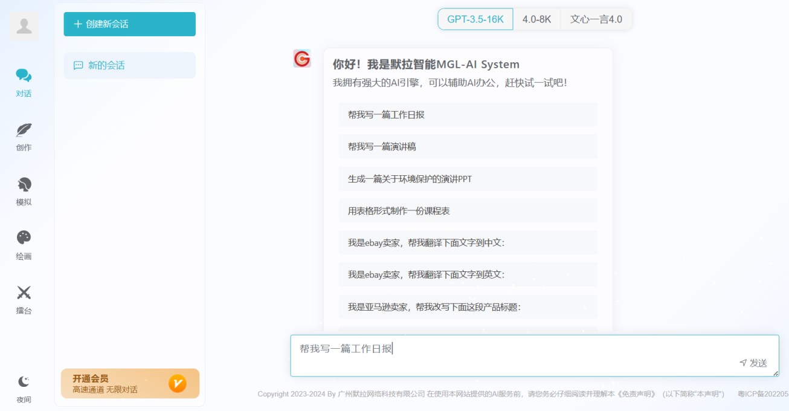789x411 pixels.
Task: Open the 创作 feather writing icon
Action: tap(24, 130)
